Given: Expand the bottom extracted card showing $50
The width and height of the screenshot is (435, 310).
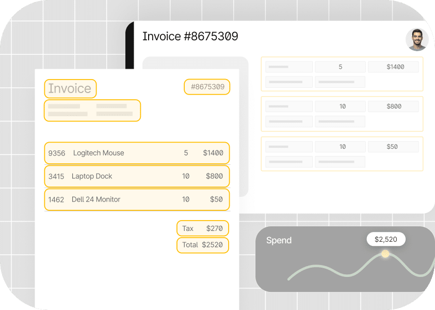Looking at the screenshot, I should pyautogui.click(x=342, y=153).
